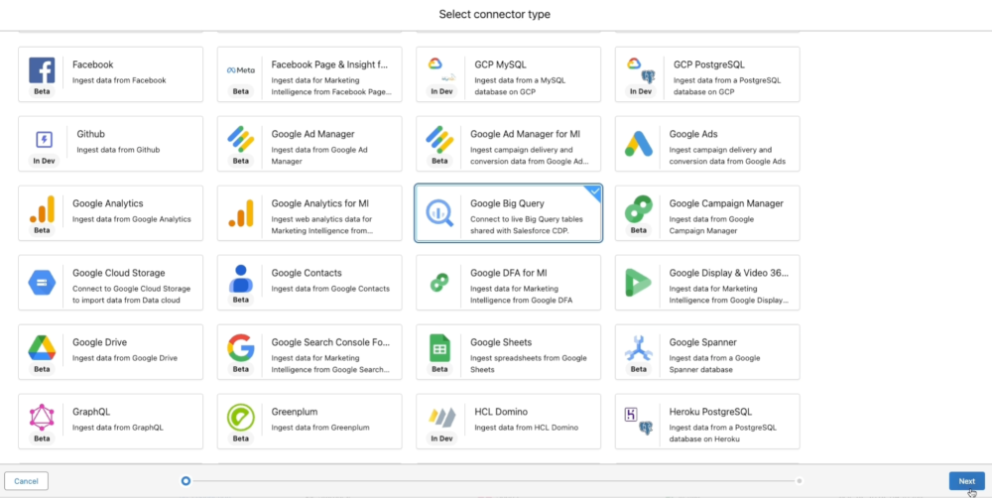
Task: Click 'Ingest data from GraphQL' description
Action: (x=118, y=428)
